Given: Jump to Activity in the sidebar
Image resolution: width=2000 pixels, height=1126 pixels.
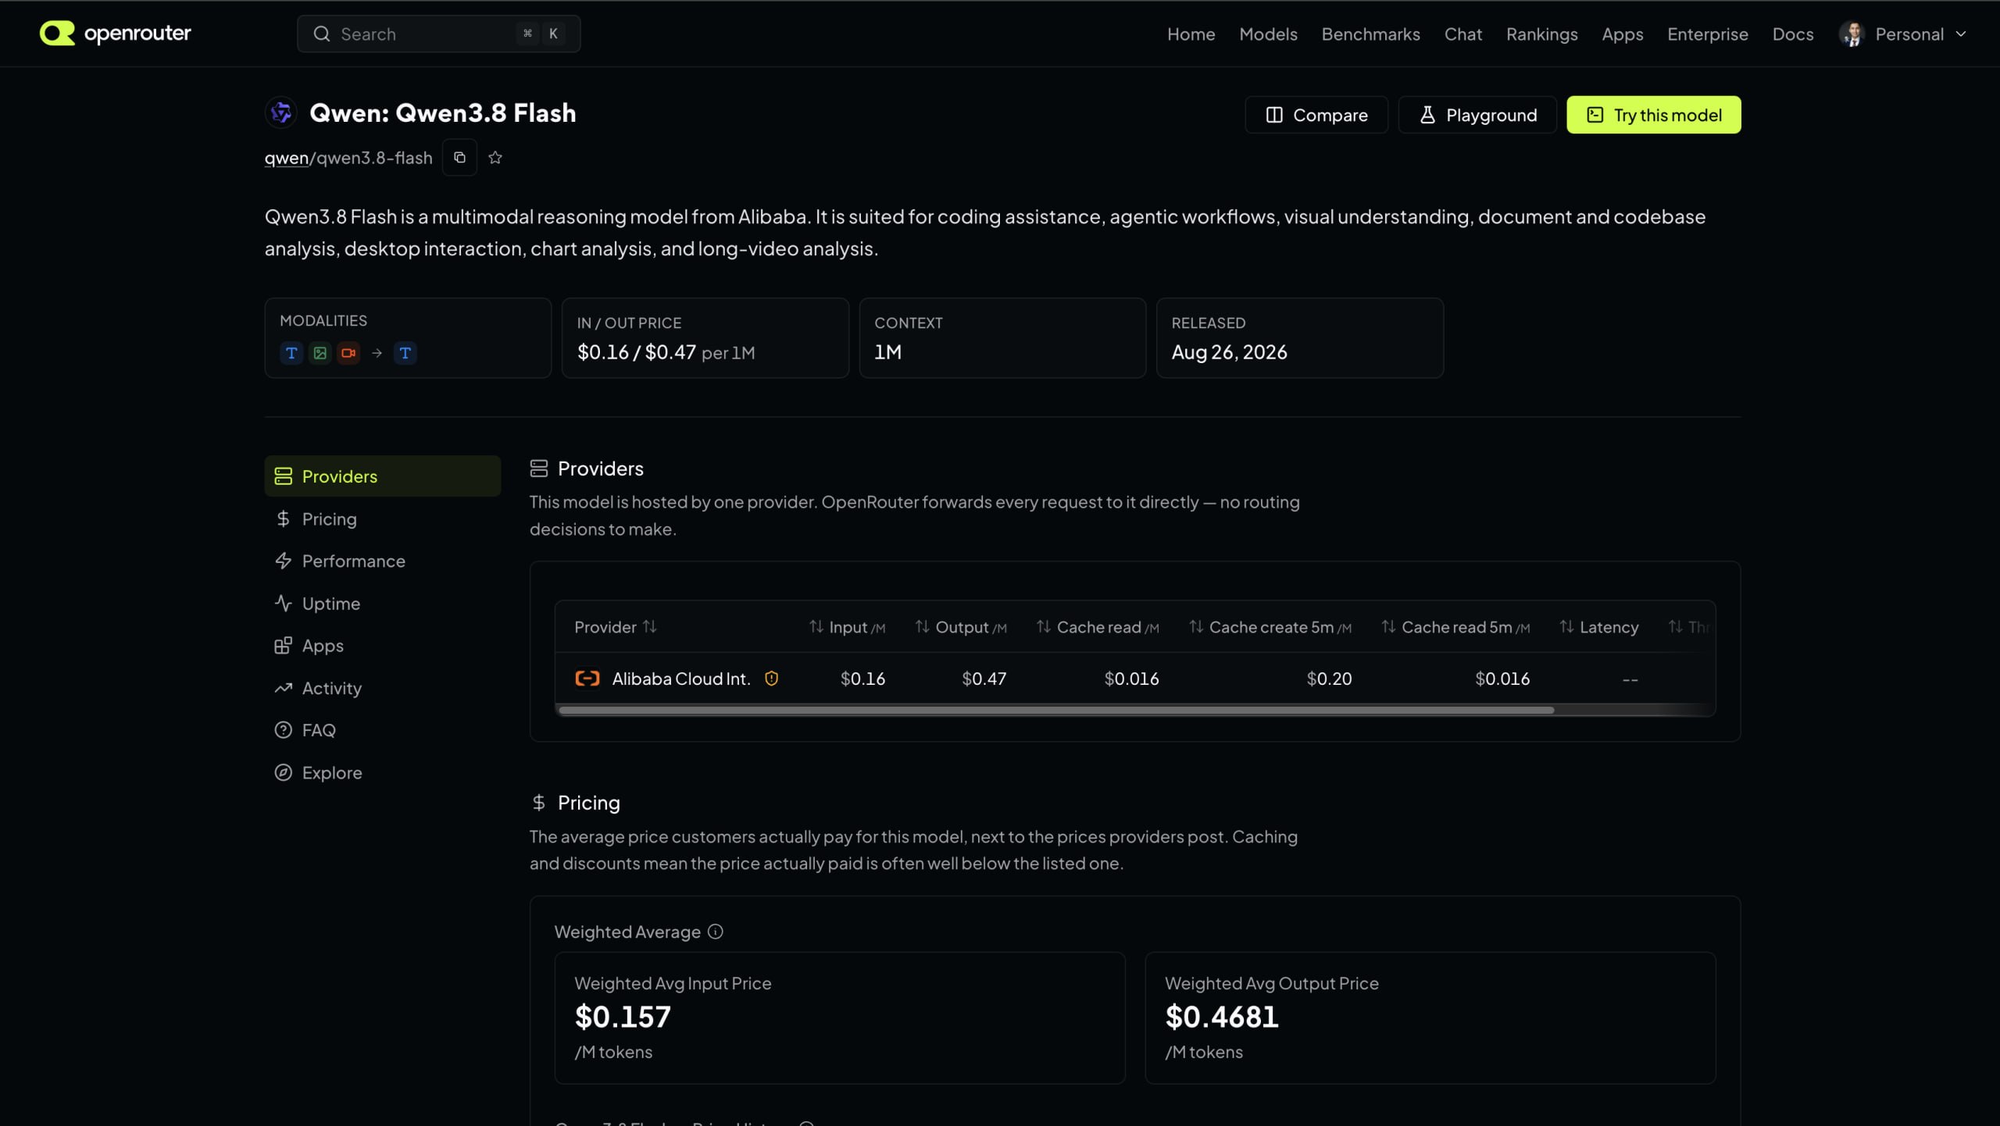Looking at the screenshot, I should click(x=383, y=688).
